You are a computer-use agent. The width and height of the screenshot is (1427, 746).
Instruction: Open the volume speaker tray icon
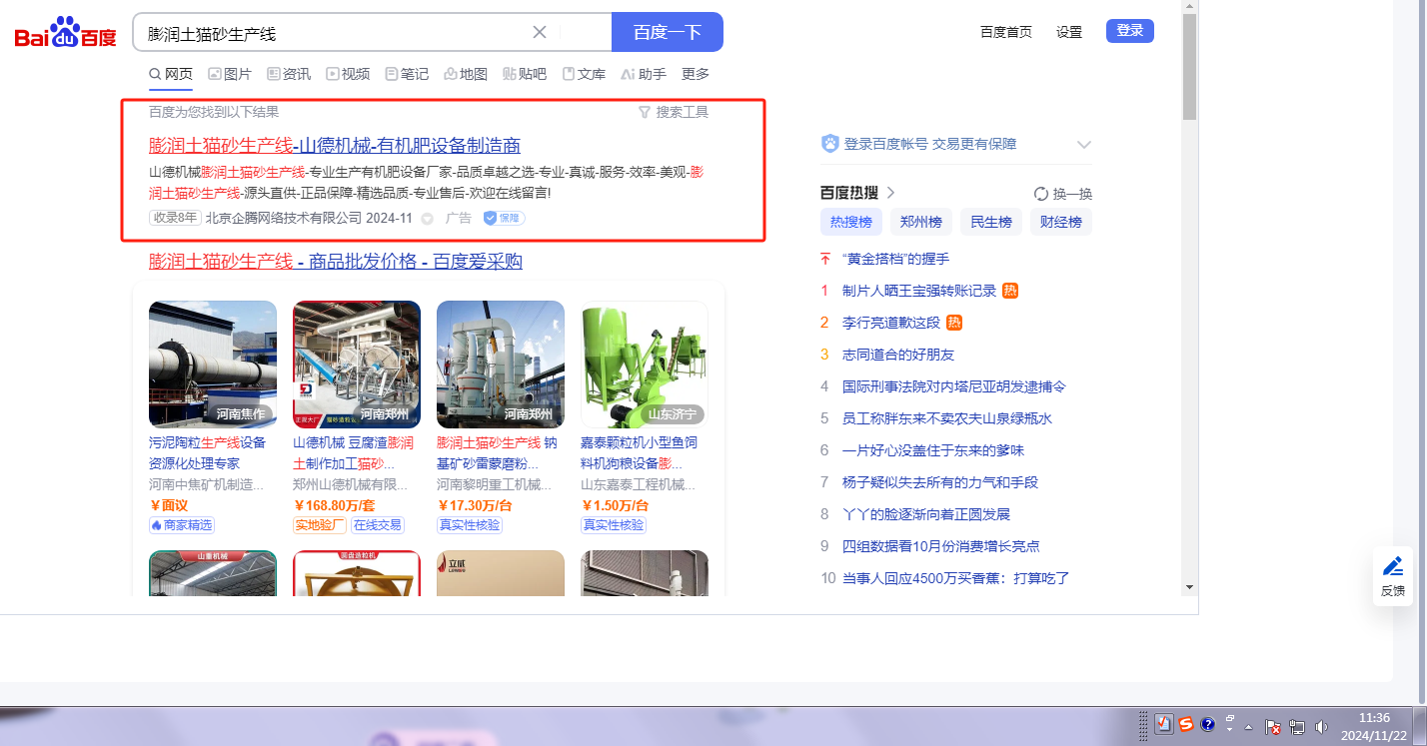pos(1322,727)
